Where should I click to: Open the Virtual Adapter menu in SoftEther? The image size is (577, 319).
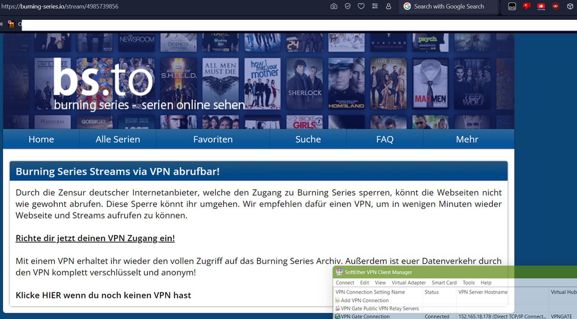tap(408, 283)
